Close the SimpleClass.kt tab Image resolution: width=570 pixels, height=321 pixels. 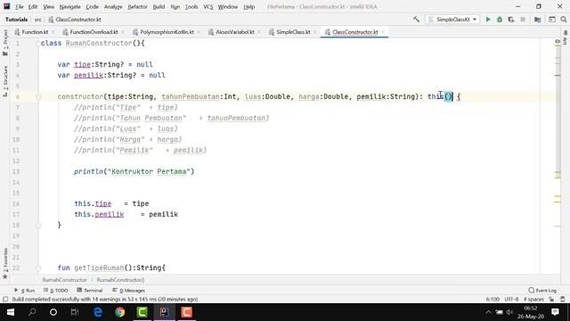click(x=315, y=32)
